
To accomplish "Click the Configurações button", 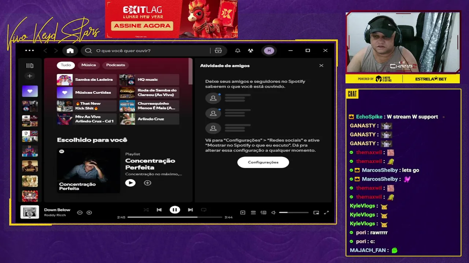I will [x=263, y=162].
